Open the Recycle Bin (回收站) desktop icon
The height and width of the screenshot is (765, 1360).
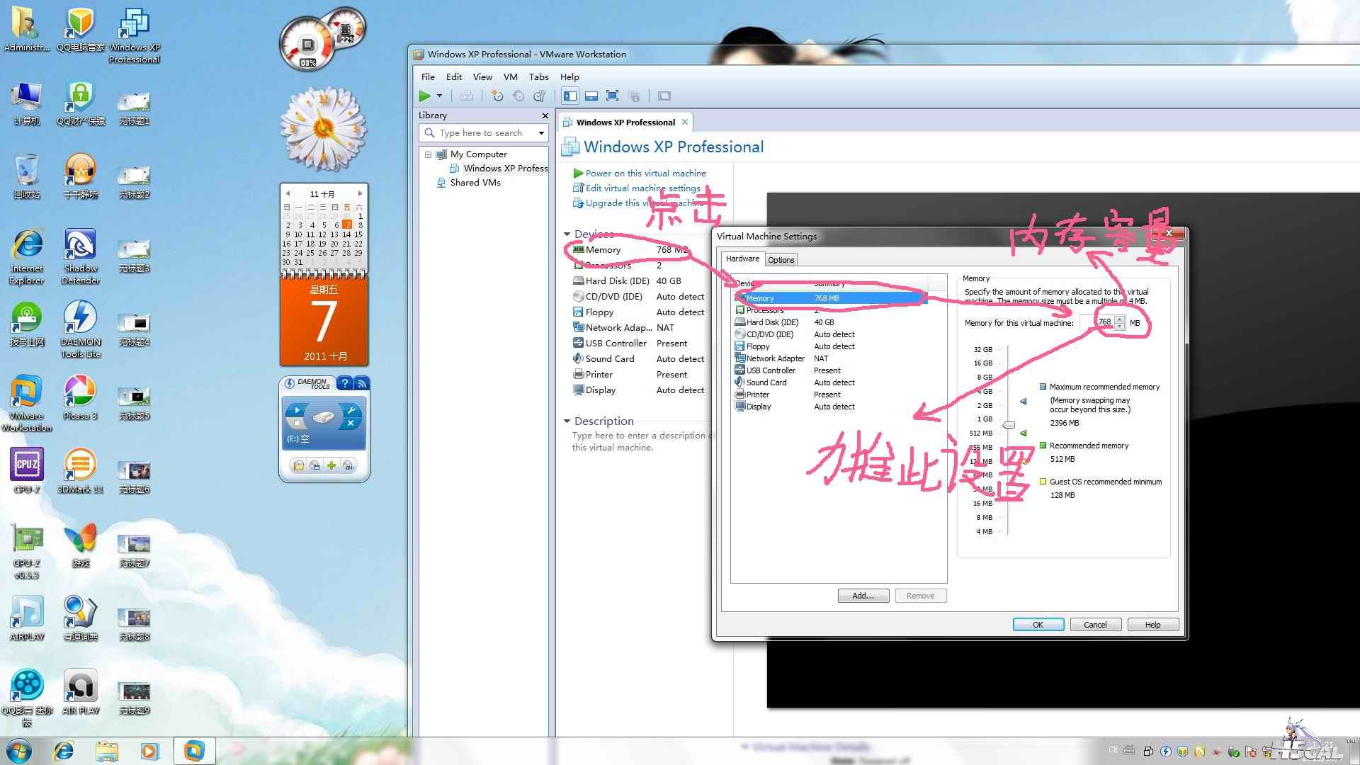[x=27, y=176]
